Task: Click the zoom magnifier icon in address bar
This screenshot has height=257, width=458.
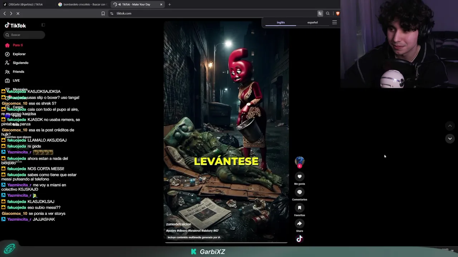Action: click(x=328, y=14)
